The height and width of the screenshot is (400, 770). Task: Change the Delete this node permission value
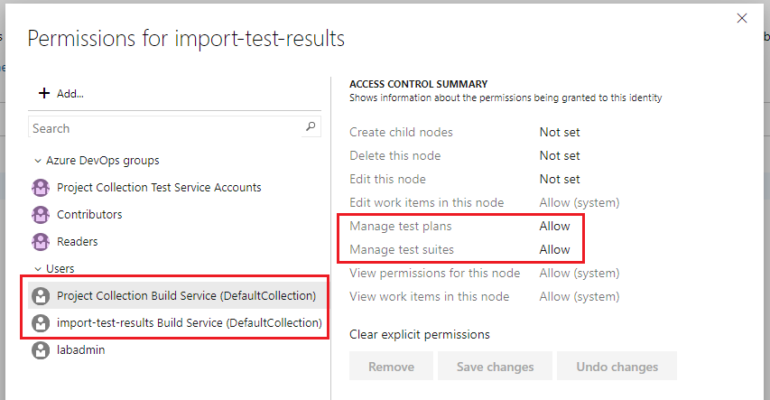point(560,155)
